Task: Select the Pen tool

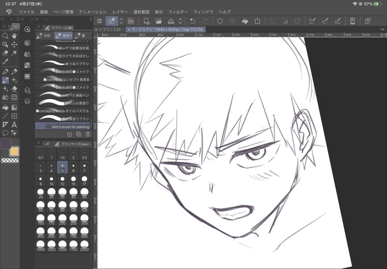Action: point(5,72)
